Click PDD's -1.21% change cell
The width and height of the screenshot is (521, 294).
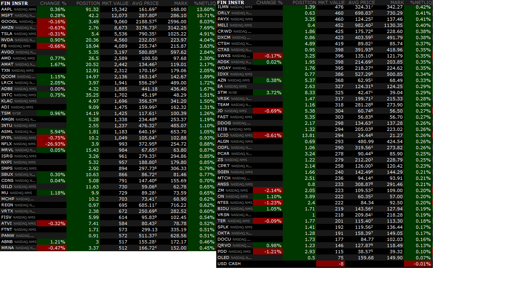[268, 251]
